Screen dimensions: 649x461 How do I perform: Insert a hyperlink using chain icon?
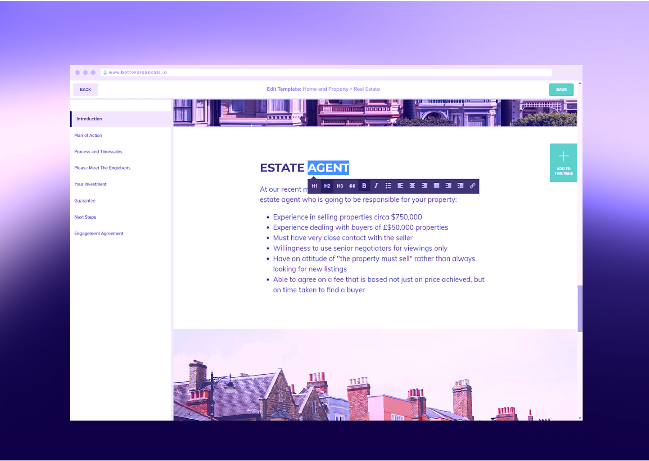(x=472, y=186)
